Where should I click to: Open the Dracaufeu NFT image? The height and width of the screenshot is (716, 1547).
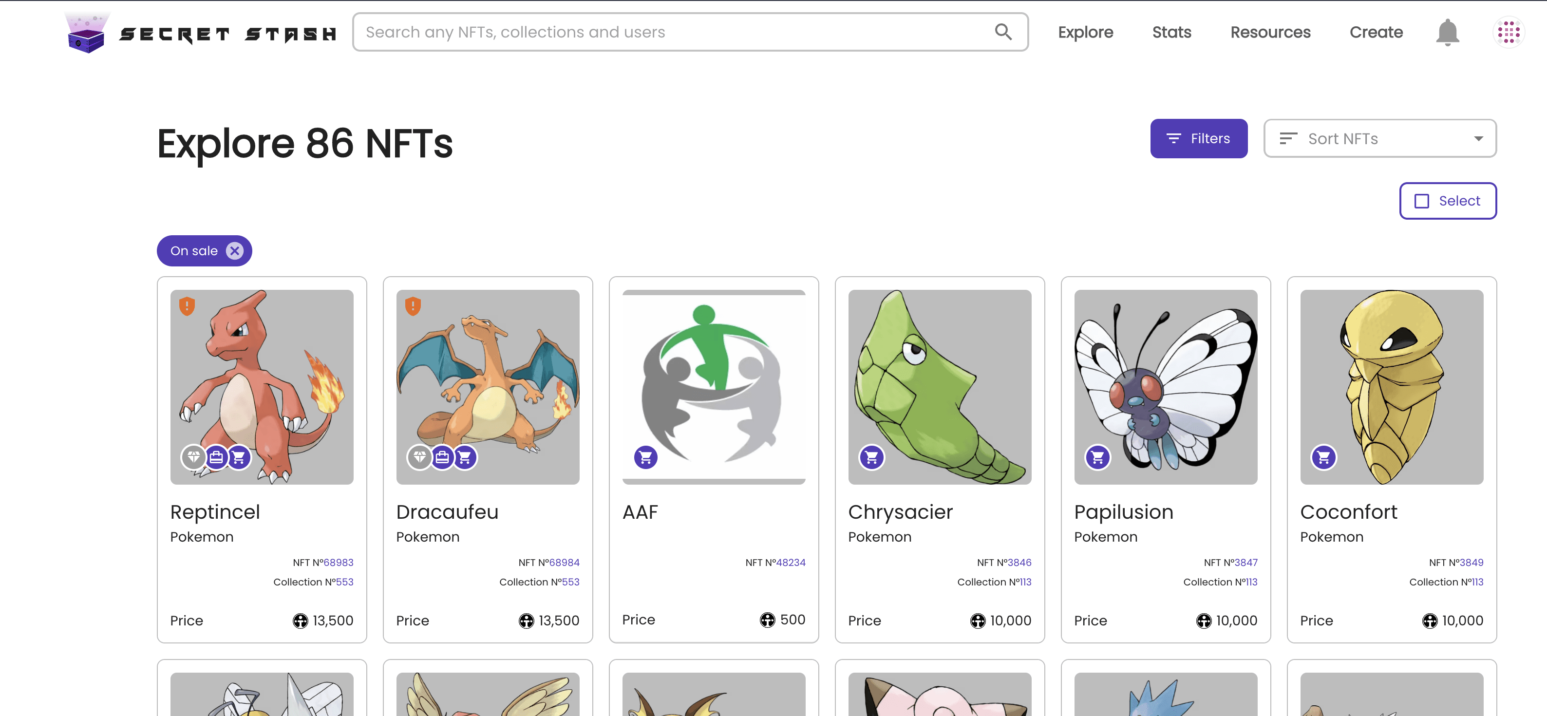point(488,387)
